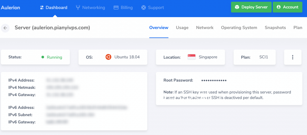Screen dimensions: 307x135
Task: Click the IPv6 Subnet label
Action: [x=20, y=115]
